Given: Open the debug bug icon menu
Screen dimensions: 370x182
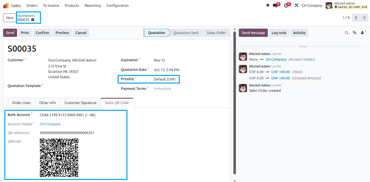Looking at the screenshot, I should (x=268, y=5).
